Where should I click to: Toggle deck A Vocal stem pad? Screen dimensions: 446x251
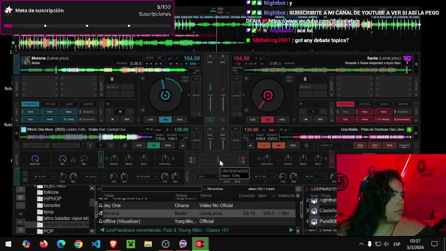(x=30, y=112)
